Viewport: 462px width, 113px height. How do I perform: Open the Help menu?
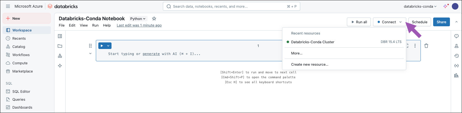coord(107,25)
